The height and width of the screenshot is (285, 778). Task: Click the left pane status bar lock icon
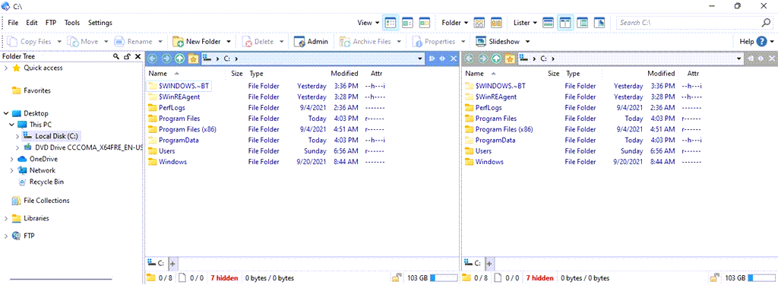tap(397, 278)
